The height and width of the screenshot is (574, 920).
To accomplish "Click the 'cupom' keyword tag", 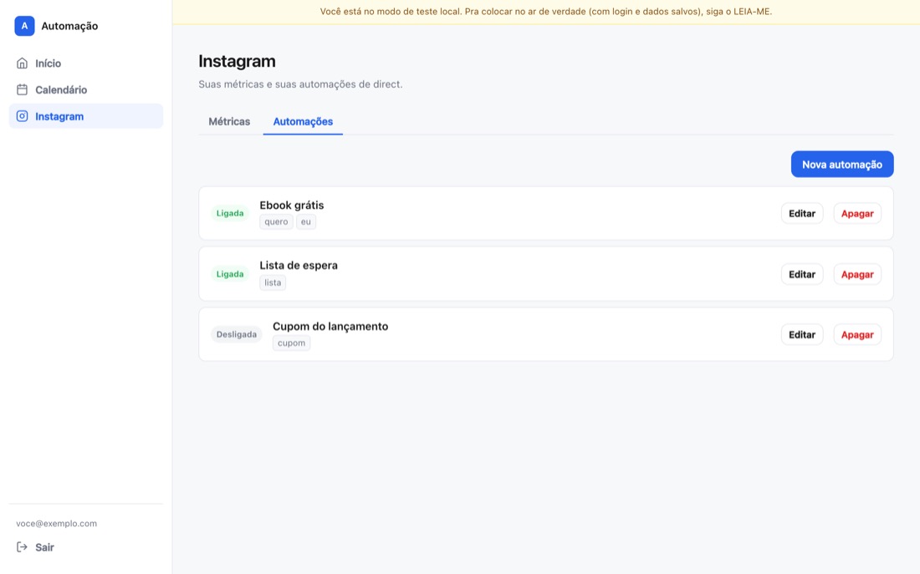I will (x=292, y=343).
